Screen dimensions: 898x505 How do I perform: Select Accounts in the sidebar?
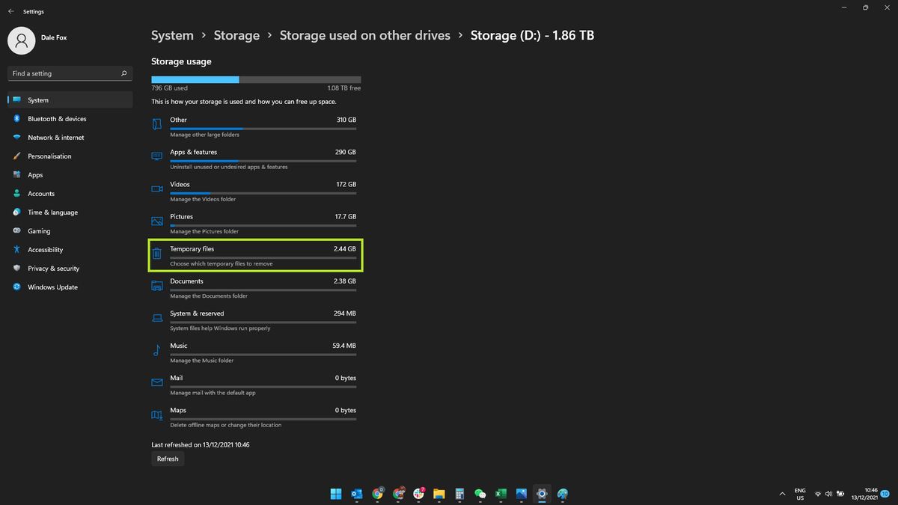point(40,193)
